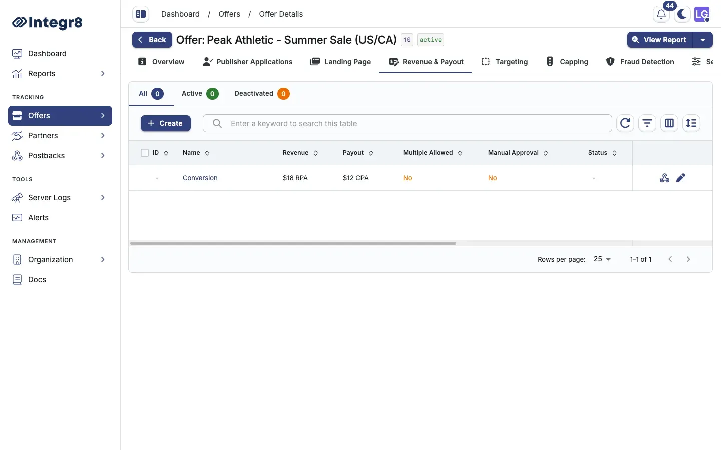721x450 pixels.
Task: Open the View Report dropdown arrow
Action: tap(703, 40)
